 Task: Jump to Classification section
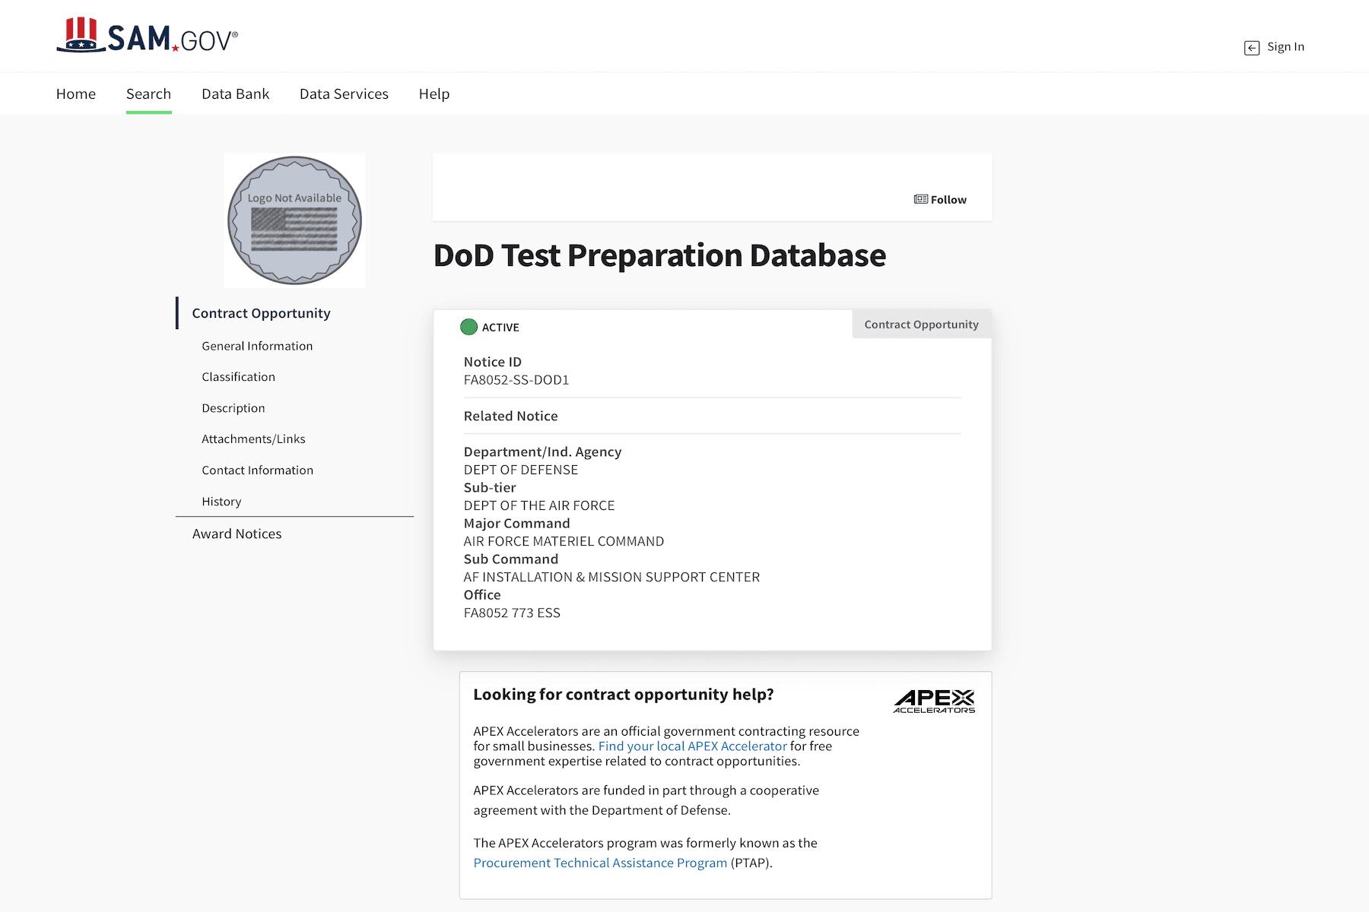[238, 377]
